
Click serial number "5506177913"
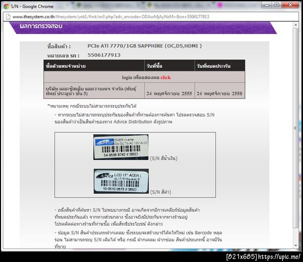(x=104, y=55)
